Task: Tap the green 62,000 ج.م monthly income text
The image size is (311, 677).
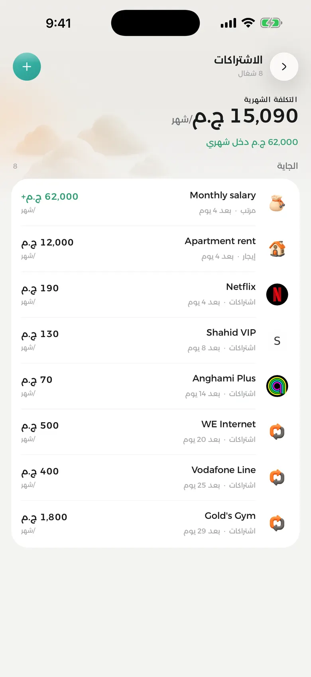Action: tap(252, 143)
